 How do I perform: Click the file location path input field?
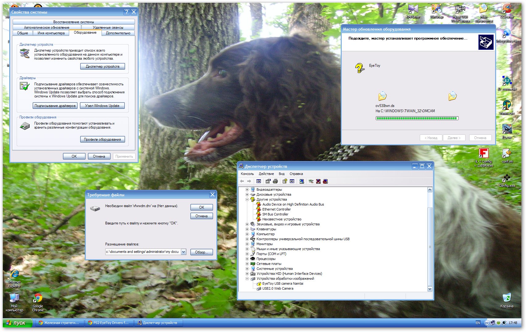143,252
